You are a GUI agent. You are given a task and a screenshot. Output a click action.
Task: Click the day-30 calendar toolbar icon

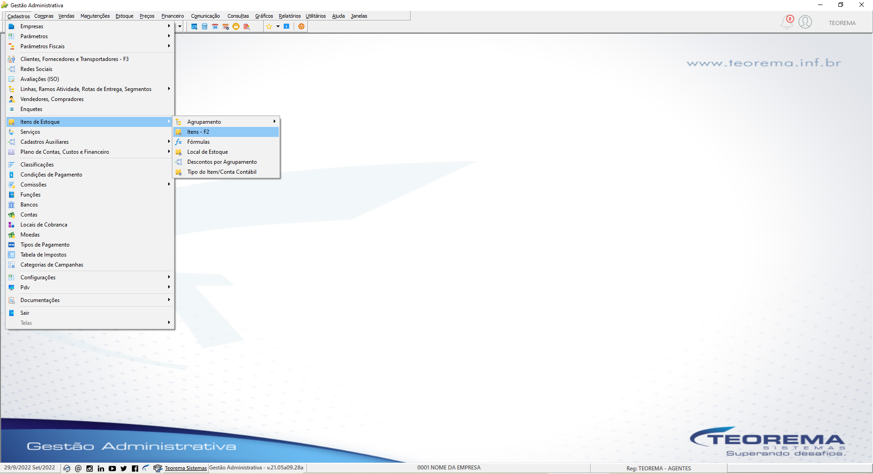[215, 26]
